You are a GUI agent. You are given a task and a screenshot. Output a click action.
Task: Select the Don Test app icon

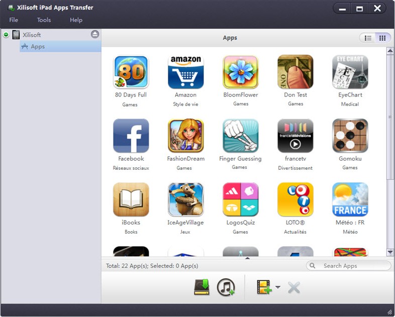click(295, 72)
